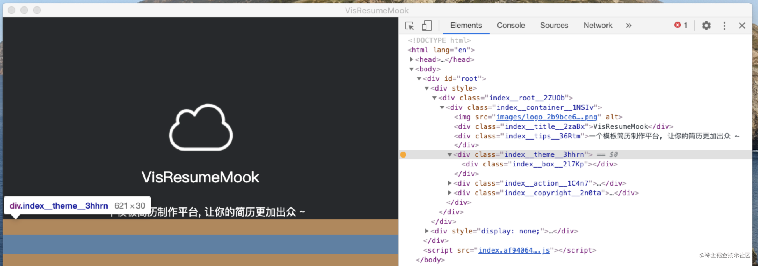Click the blue theme color stripe

click(200, 244)
